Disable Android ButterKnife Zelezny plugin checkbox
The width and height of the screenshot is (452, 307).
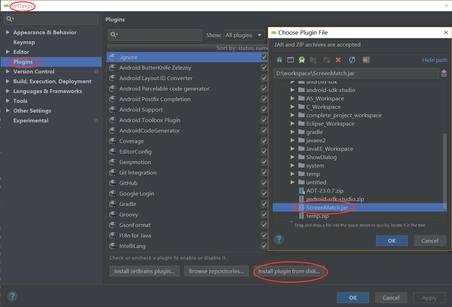(x=264, y=67)
